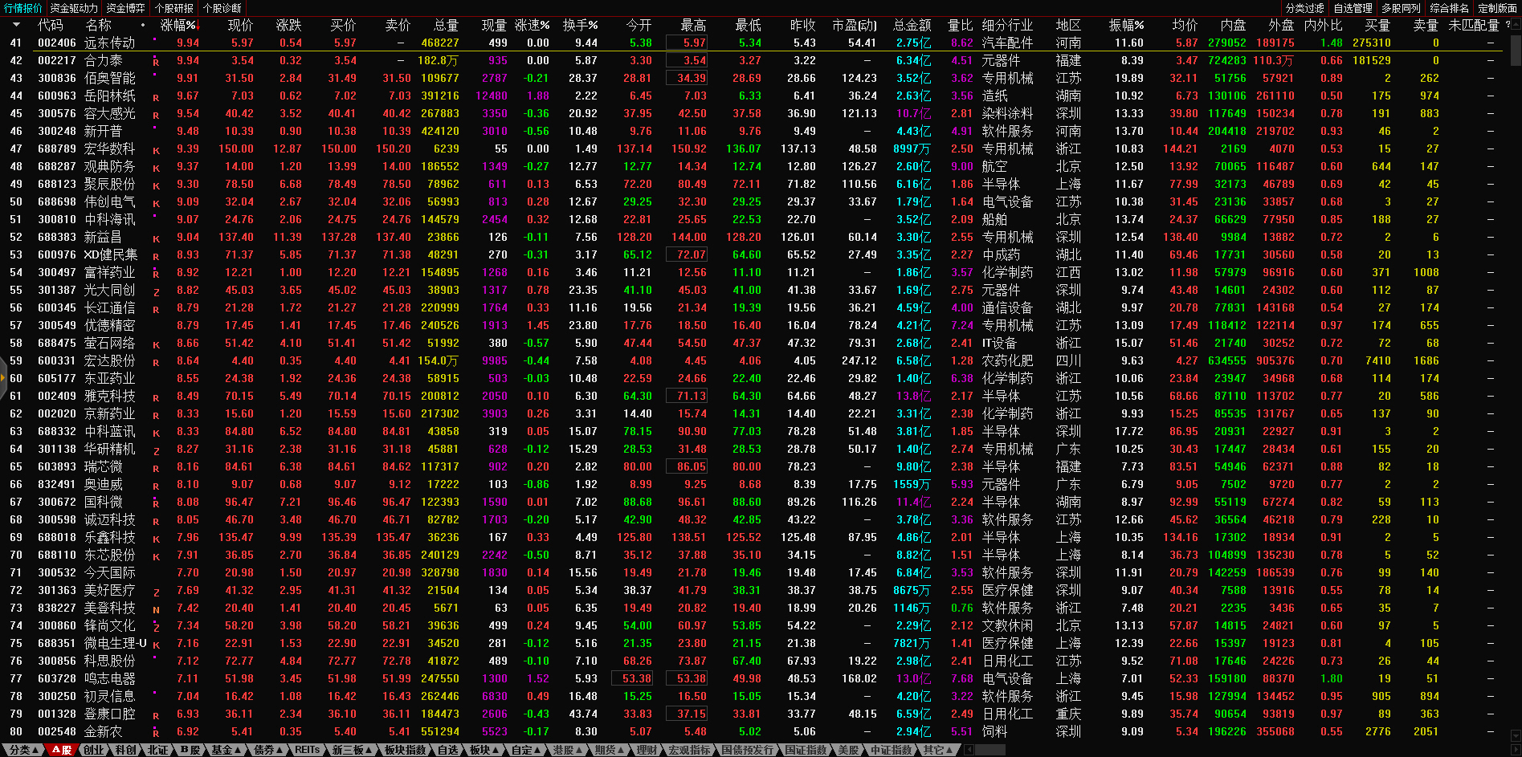Viewport: 1522px width, 757px height.
Task: Sort by the 总金额 column header
Action: tap(912, 25)
